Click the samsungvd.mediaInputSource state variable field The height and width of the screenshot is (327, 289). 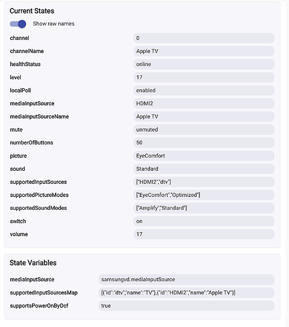(186, 279)
